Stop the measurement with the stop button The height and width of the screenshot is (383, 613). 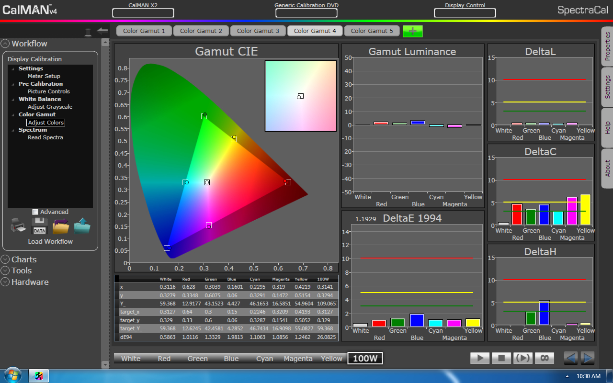[501, 358]
